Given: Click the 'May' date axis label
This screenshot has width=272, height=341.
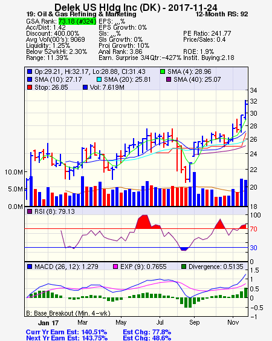Looking at the screenshot, I should (121, 322).
